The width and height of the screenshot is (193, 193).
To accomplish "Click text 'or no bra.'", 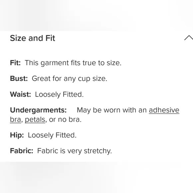I will tap(65, 119).
